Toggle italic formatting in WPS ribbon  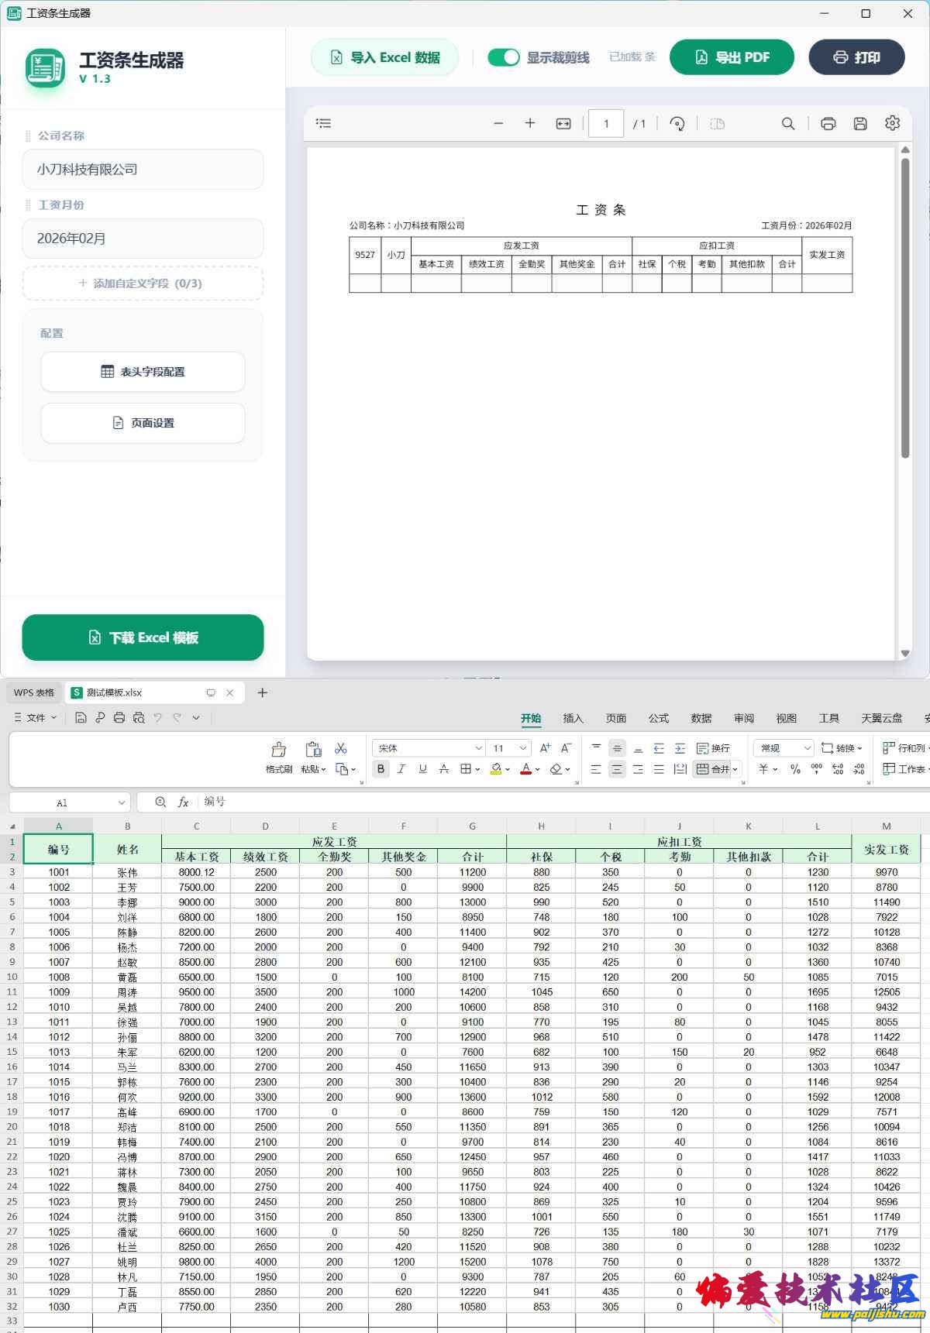point(401,769)
